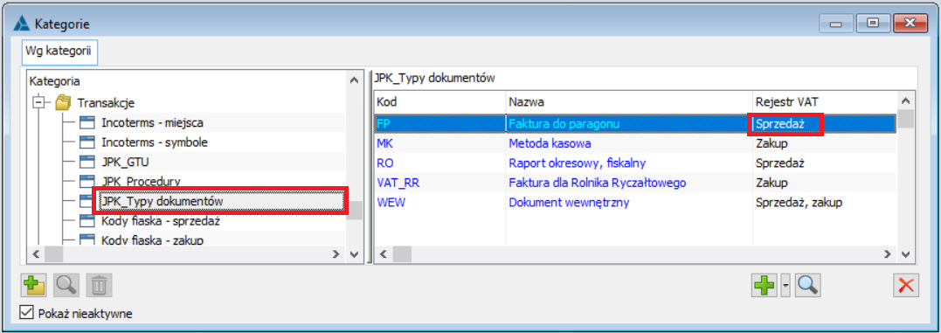This screenshot has width=941, height=333.
Task: Add a new value with green plus
Action: point(764,285)
